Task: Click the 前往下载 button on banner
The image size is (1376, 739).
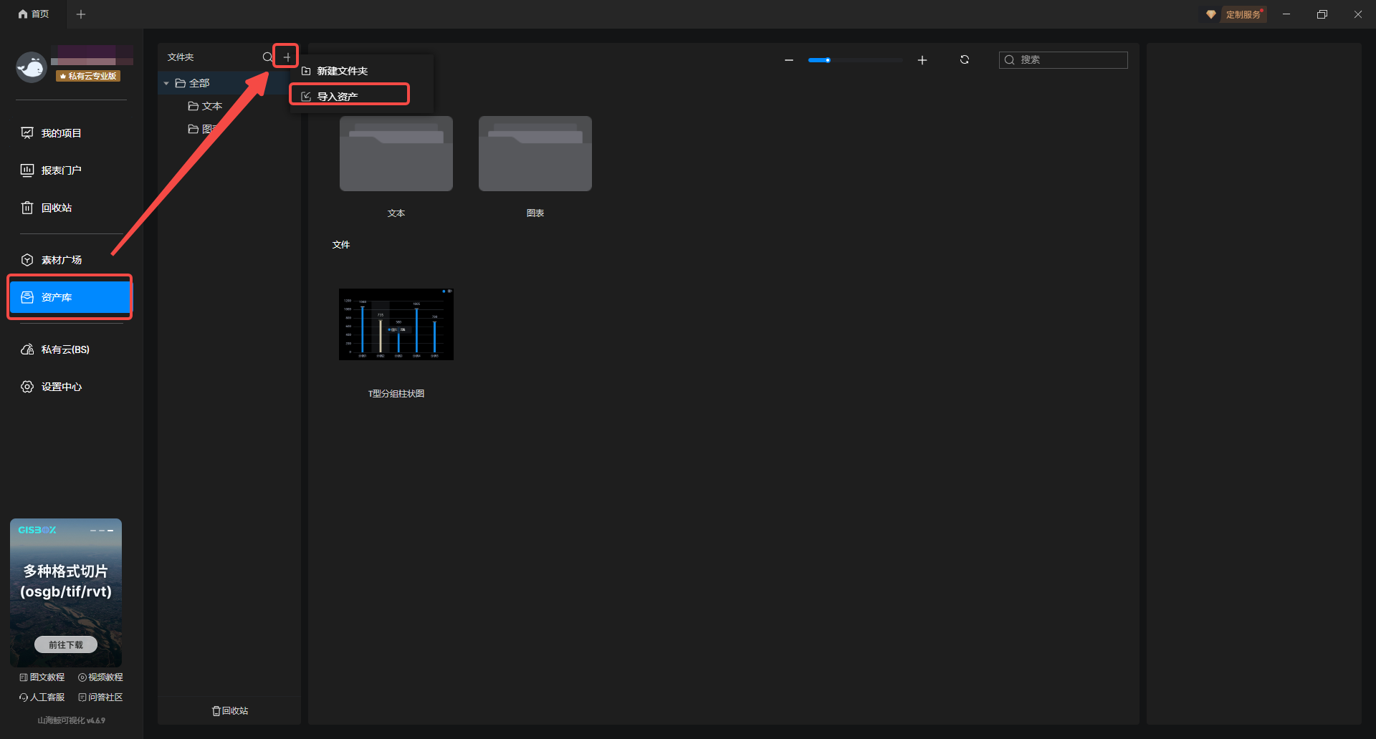Action: 66,644
